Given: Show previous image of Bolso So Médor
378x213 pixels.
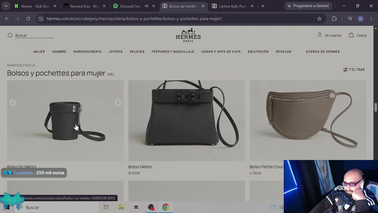Looking at the screenshot, I should click(13, 103).
